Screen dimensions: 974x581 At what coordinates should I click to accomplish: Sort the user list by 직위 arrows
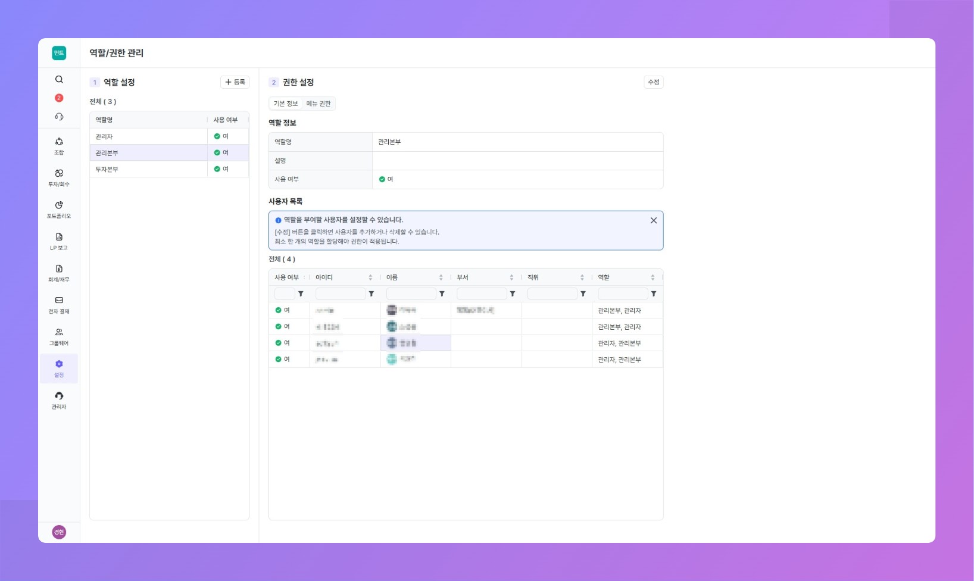pyautogui.click(x=582, y=277)
